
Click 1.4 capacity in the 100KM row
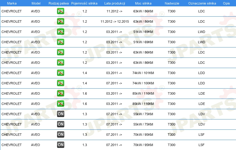[x=85, y=83]
